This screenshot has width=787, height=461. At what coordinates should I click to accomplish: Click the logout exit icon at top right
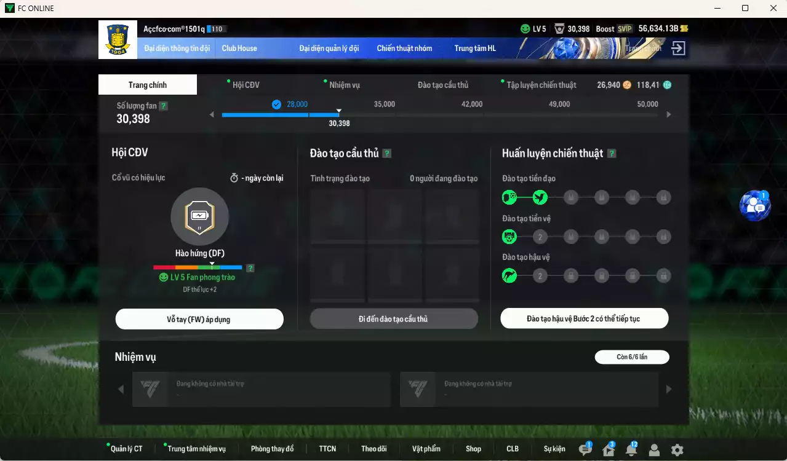click(x=677, y=47)
